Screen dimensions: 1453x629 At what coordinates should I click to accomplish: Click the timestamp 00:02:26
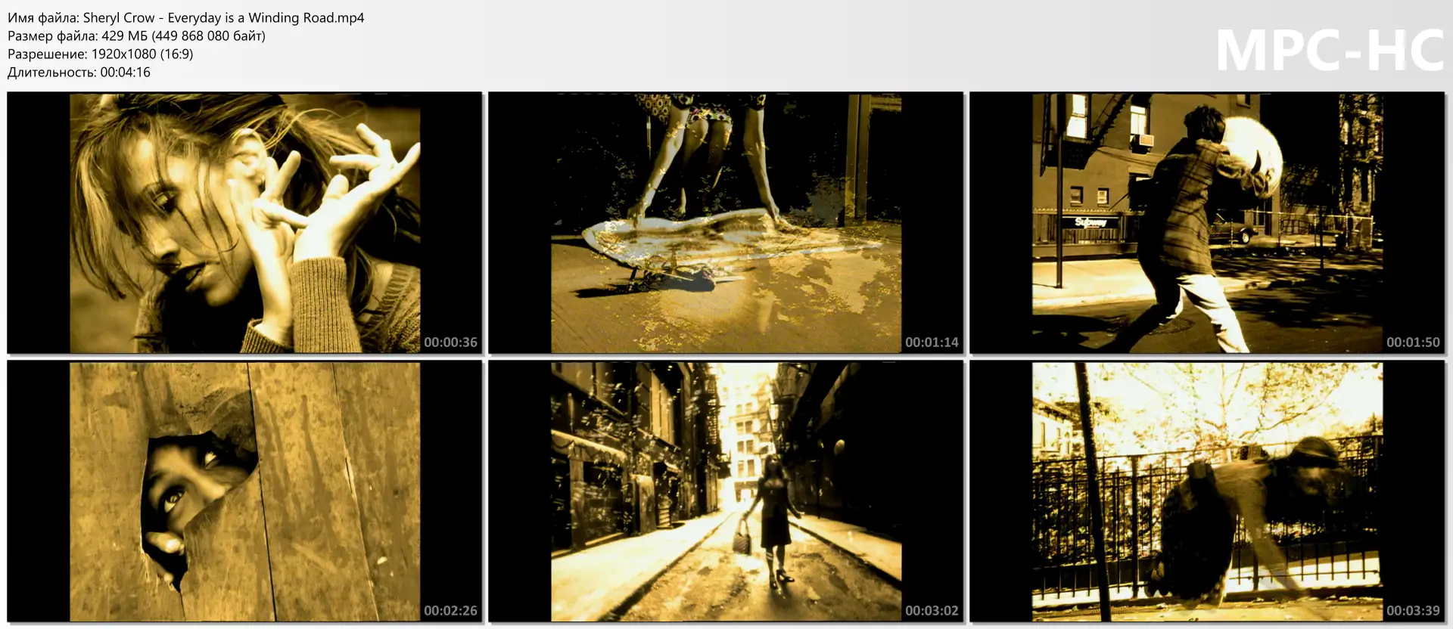pyautogui.click(x=450, y=611)
